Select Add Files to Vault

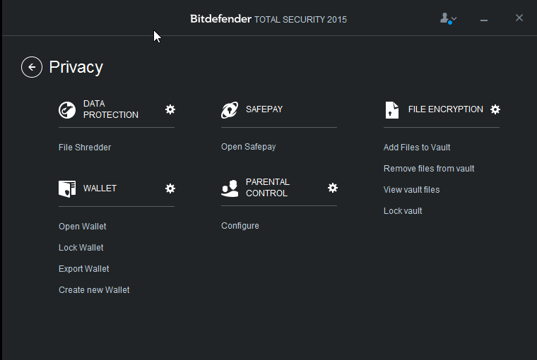417,148
